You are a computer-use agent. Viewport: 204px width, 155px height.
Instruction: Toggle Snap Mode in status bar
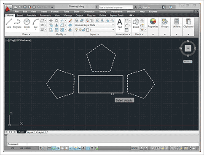[x=45, y=148]
